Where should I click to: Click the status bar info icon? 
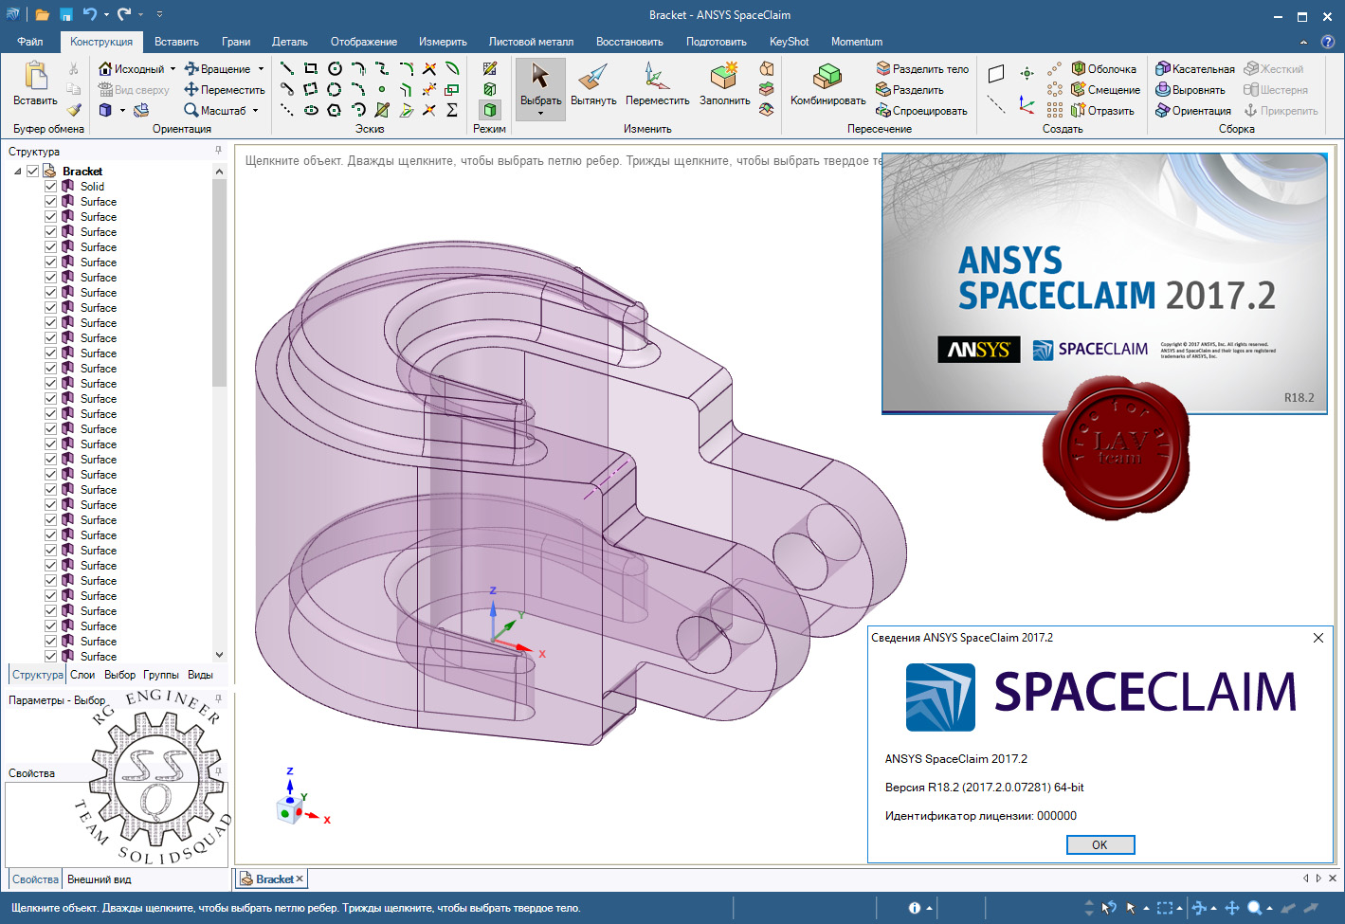(915, 908)
